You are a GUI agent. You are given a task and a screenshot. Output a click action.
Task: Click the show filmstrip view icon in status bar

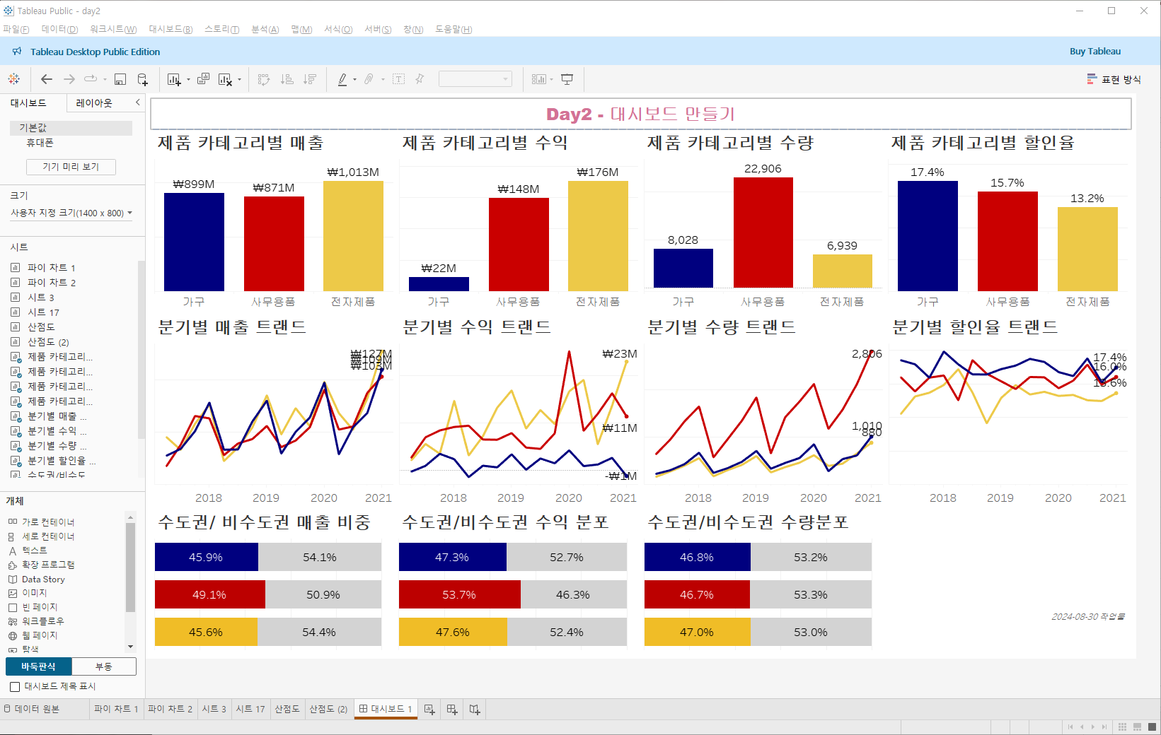click(x=1137, y=727)
